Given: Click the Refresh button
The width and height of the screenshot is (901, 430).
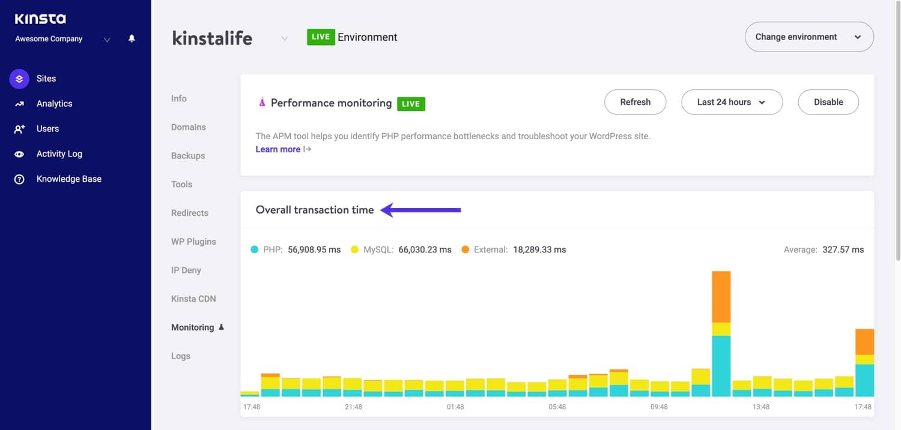Looking at the screenshot, I should point(635,102).
